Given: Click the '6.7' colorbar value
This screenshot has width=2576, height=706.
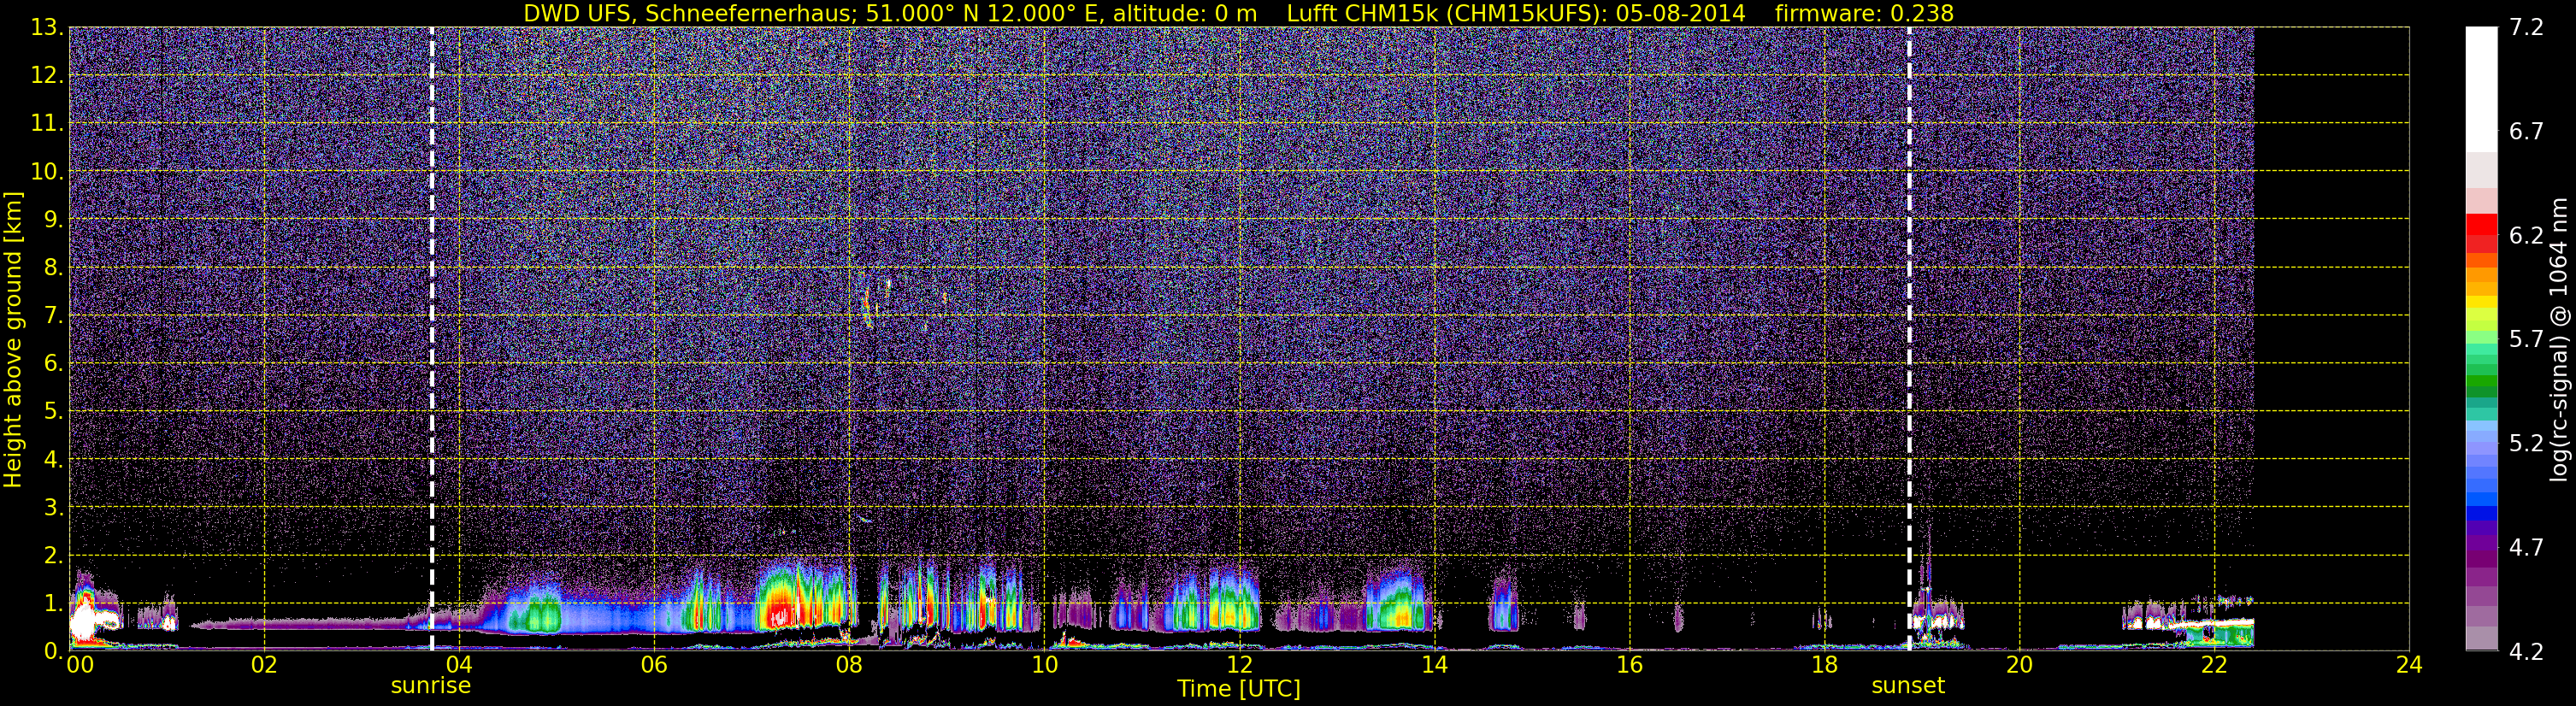Looking at the screenshot, I should tap(2526, 132).
